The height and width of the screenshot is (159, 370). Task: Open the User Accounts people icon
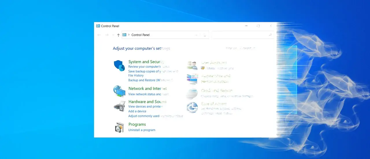192,65
